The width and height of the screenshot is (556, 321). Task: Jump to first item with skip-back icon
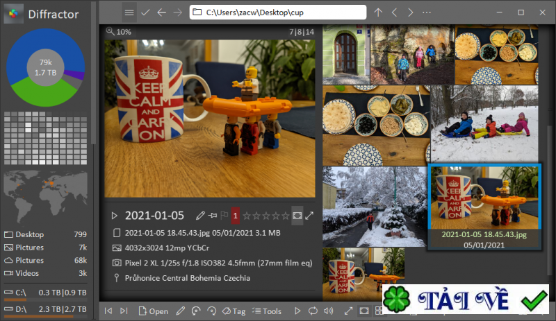tap(108, 311)
